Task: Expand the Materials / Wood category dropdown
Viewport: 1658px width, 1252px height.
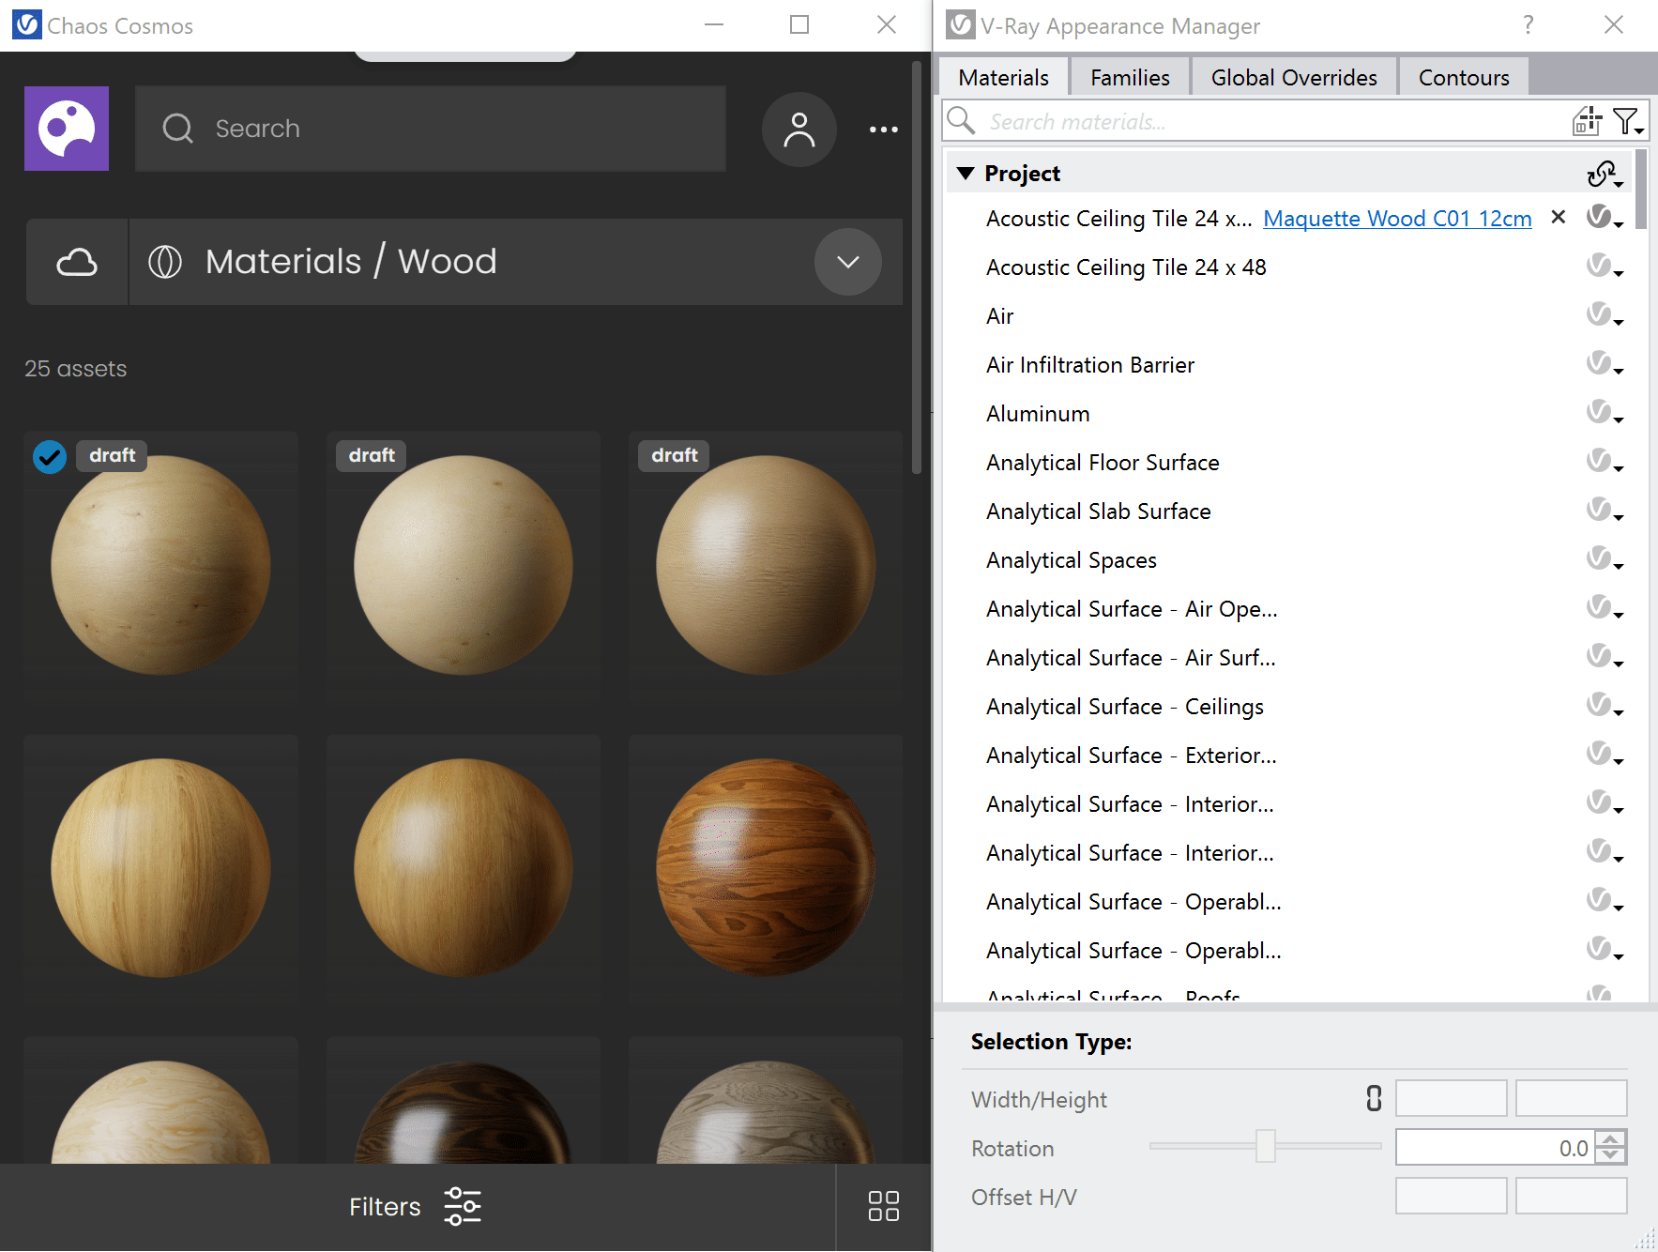Action: coord(848,262)
